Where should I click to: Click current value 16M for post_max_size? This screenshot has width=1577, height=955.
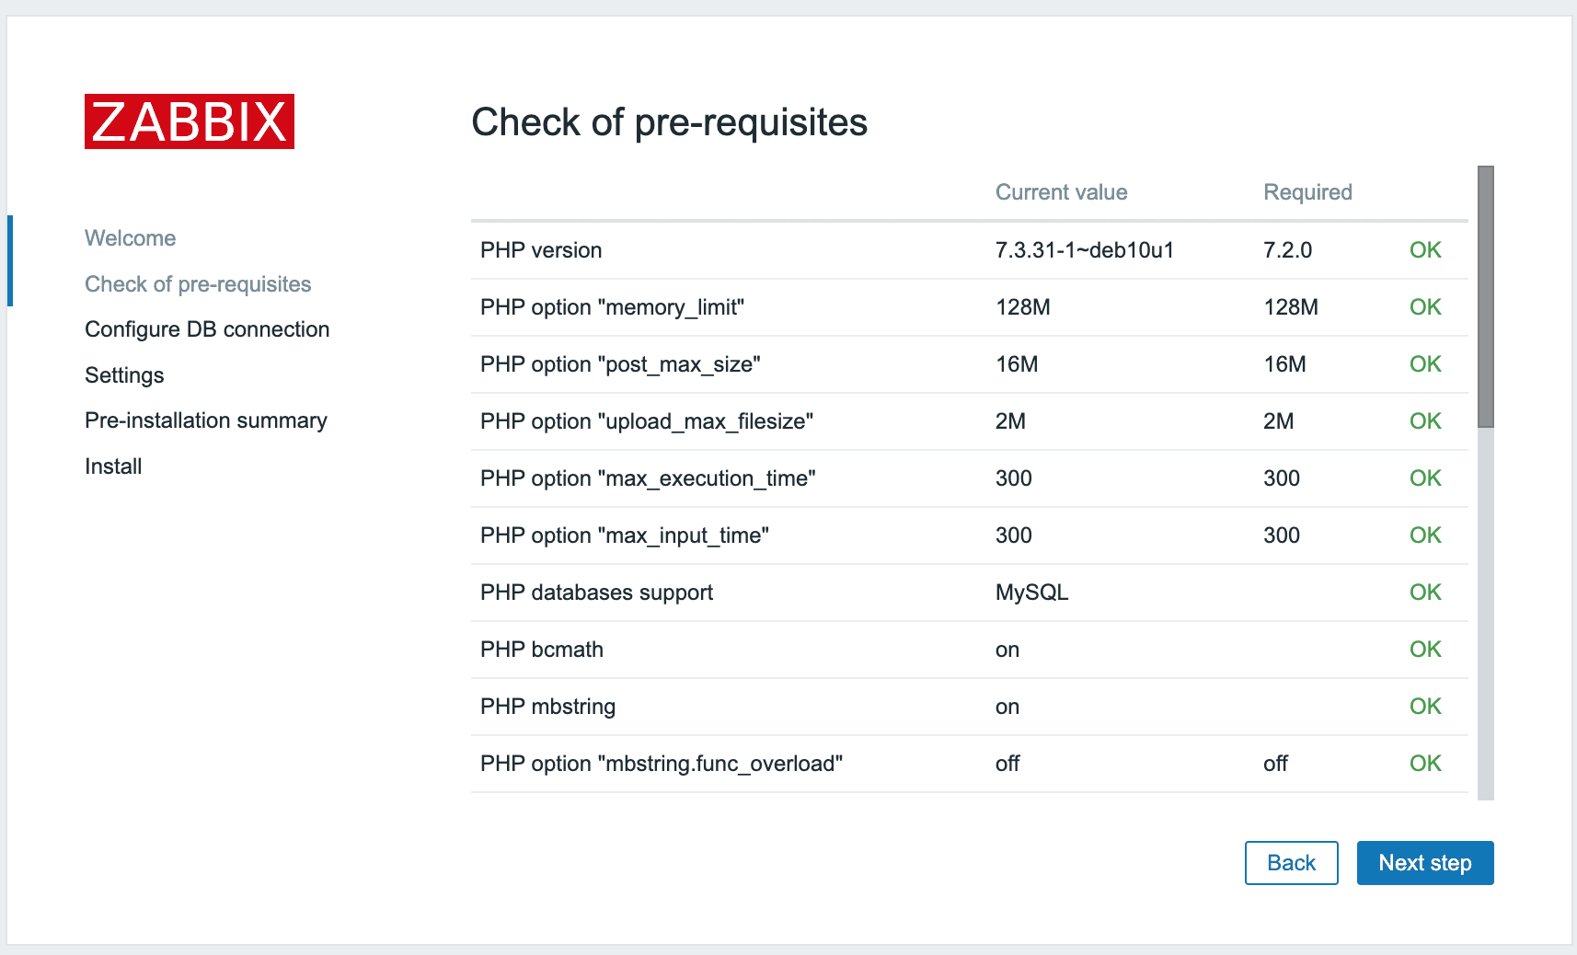coord(1017,364)
